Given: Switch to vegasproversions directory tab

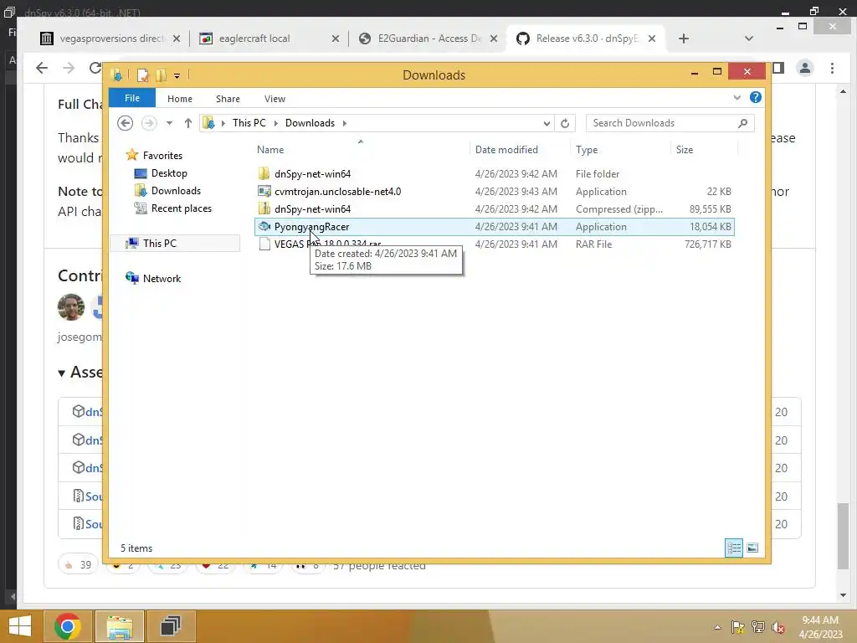Looking at the screenshot, I should click(111, 39).
